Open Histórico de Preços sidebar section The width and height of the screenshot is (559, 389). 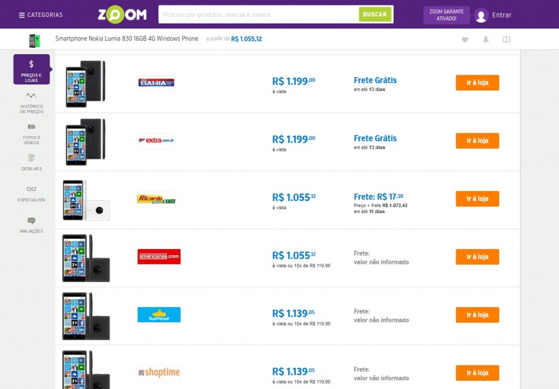31,103
